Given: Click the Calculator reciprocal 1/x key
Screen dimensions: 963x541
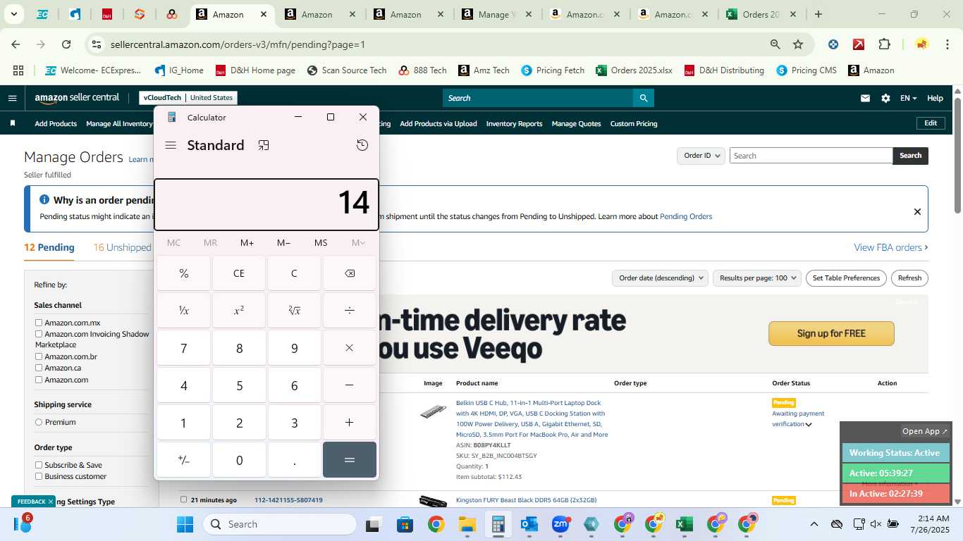Looking at the screenshot, I should tap(183, 311).
